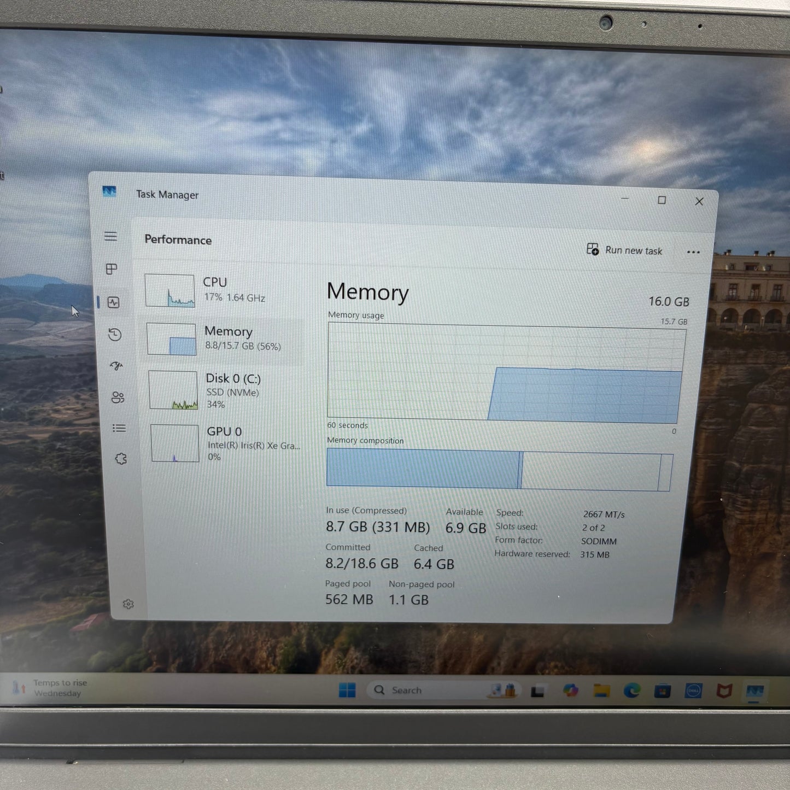Launch Copilot from taskbar

click(570, 690)
